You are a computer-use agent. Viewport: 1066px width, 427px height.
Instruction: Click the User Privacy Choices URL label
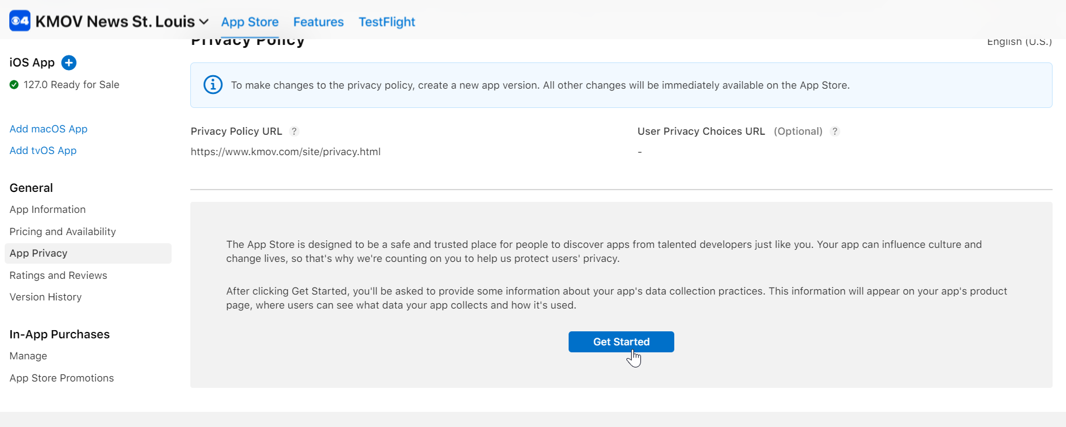click(x=701, y=131)
